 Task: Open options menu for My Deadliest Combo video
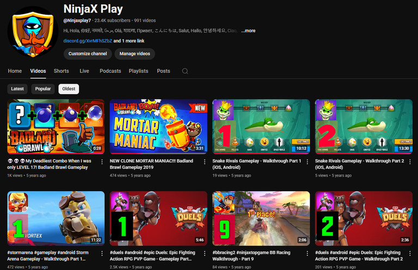pos(102,162)
